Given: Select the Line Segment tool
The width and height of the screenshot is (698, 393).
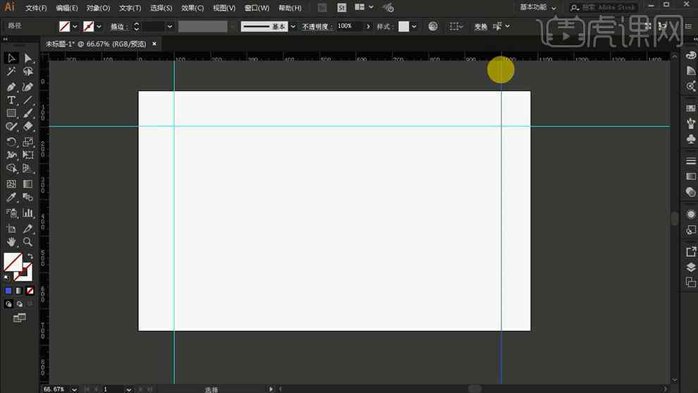Looking at the screenshot, I should click(27, 100).
